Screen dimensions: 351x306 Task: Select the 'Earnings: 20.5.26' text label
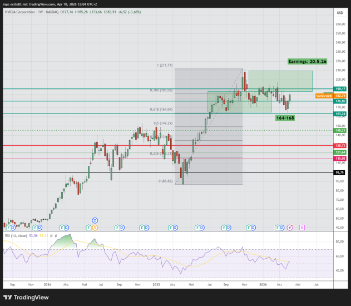(x=308, y=61)
